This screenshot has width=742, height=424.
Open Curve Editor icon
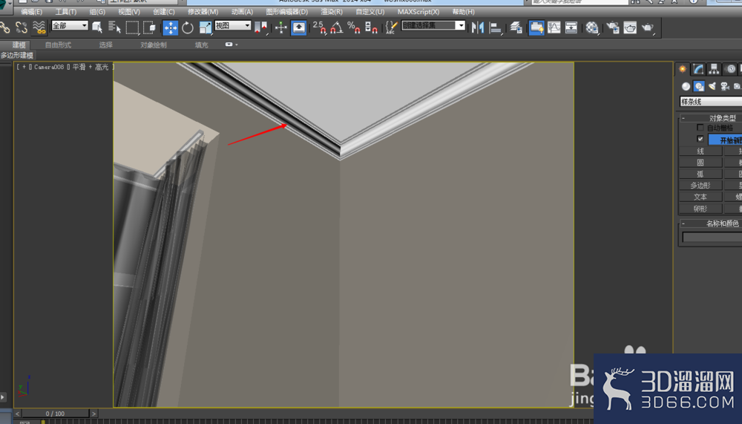point(554,28)
